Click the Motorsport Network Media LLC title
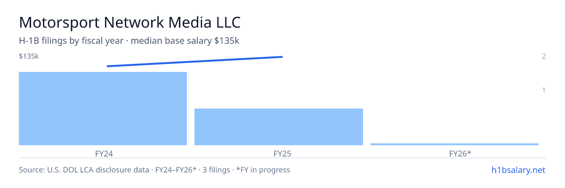The image size is (565, 188). click(x=130, y=22)
